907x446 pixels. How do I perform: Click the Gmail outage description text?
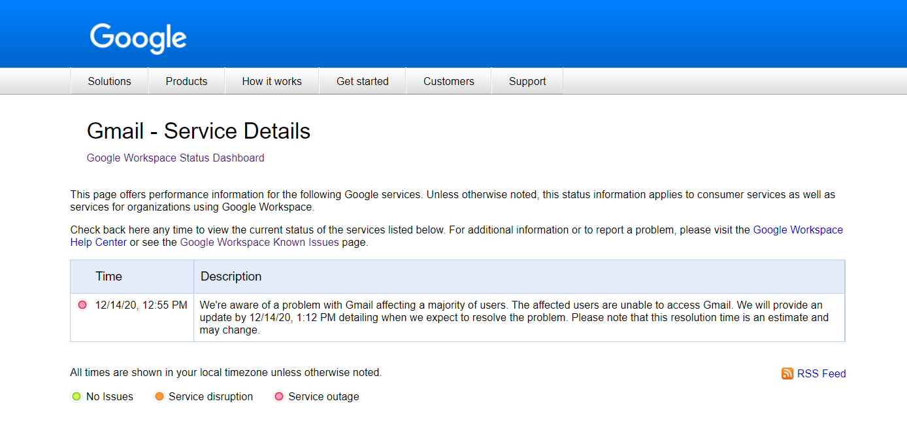(514, 317)
